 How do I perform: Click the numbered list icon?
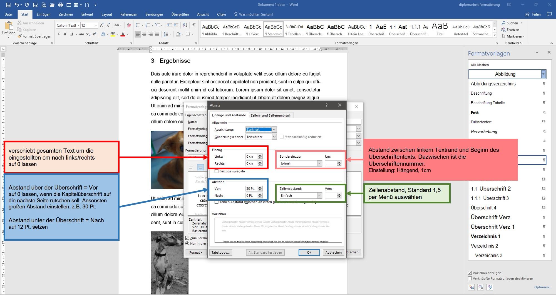(x=148, y=25)
